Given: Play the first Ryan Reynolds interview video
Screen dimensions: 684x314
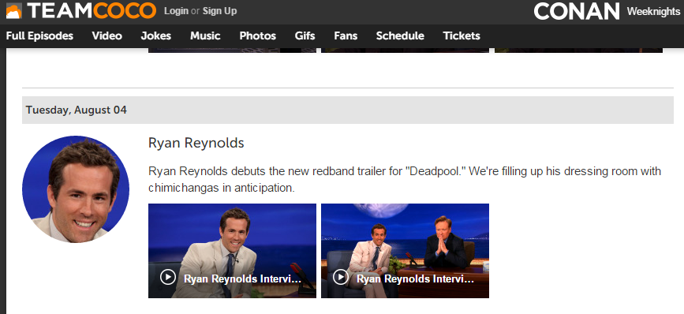Looking at the screenshot, I should click(x=232, y=251).
